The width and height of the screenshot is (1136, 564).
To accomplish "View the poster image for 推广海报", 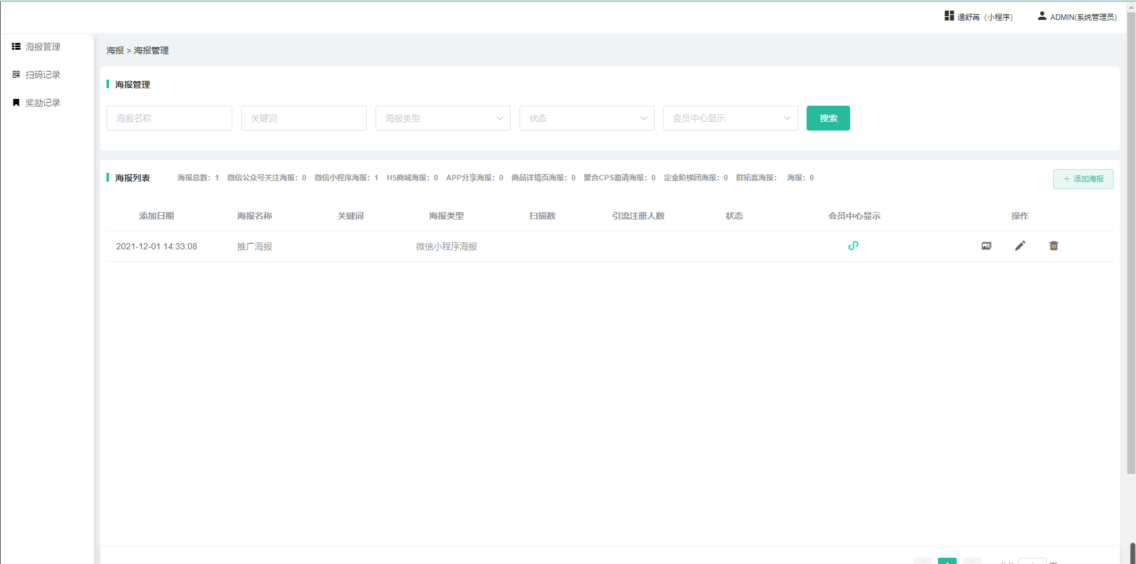I will click(987, 246).
